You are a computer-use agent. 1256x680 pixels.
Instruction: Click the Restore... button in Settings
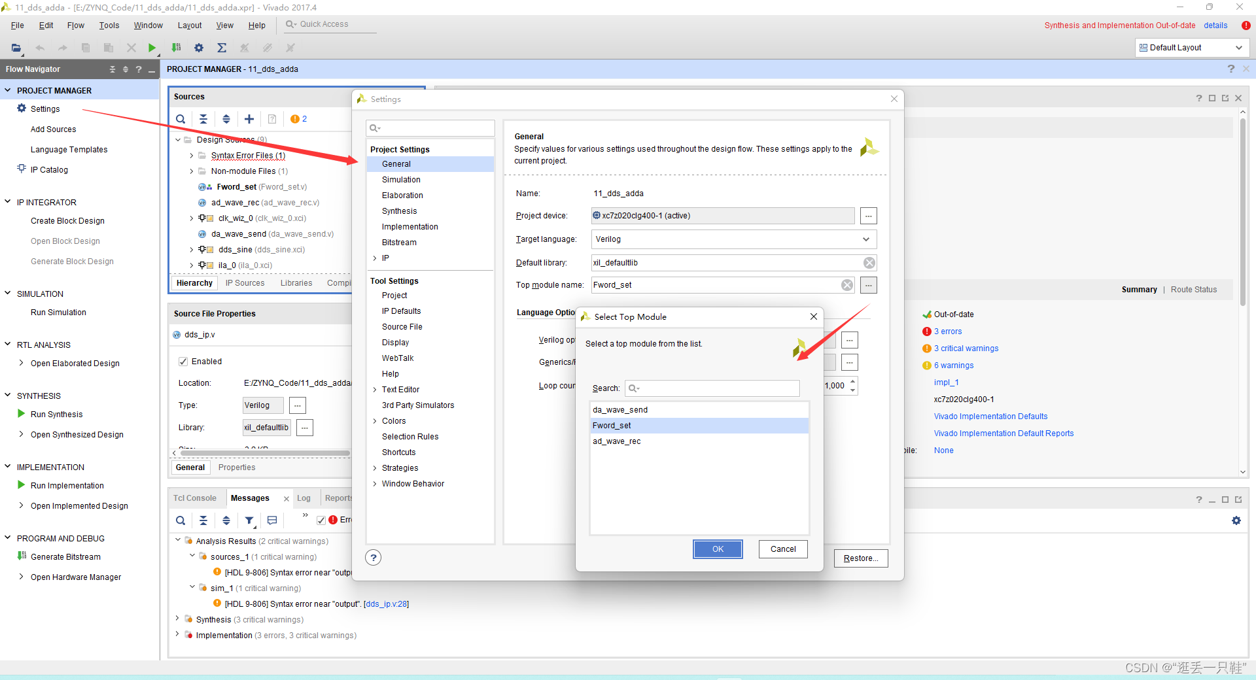click(861, 558)
